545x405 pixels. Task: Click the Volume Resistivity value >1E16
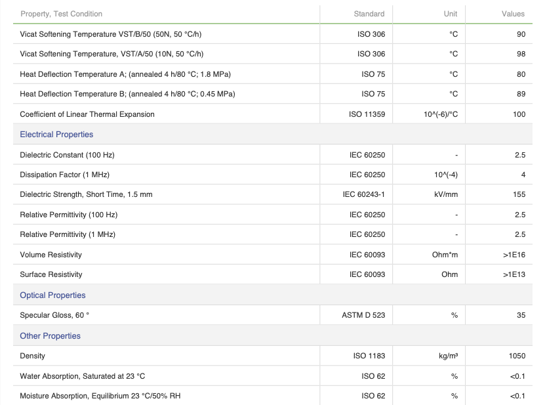click(x=514, y=255)
